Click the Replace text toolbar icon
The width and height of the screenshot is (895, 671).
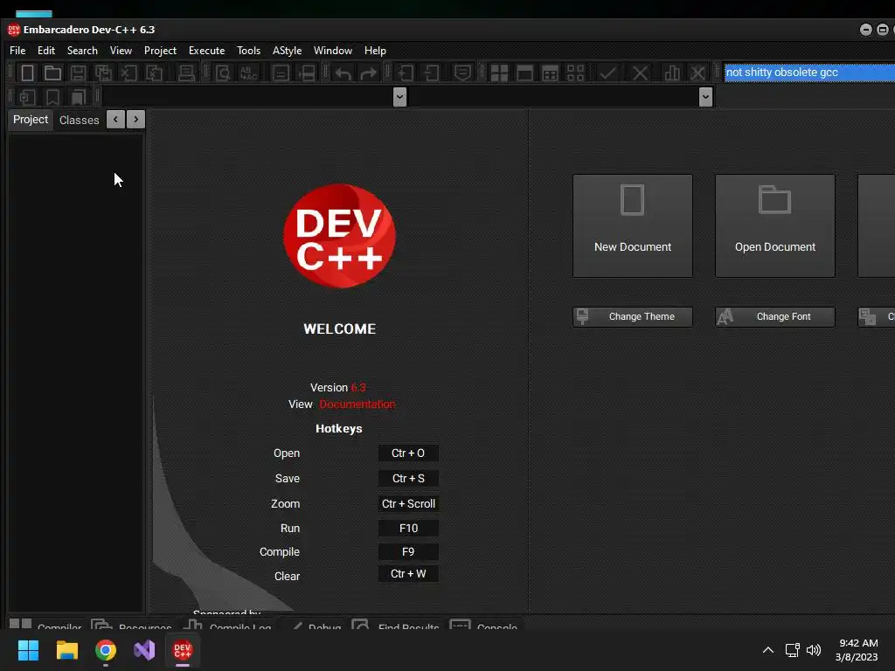click(x=248, y=73)
